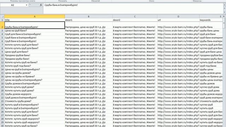Select cell 'Продажа срубы бани!'
Screen dimensions: 226x127
click(x=35, y=59)
